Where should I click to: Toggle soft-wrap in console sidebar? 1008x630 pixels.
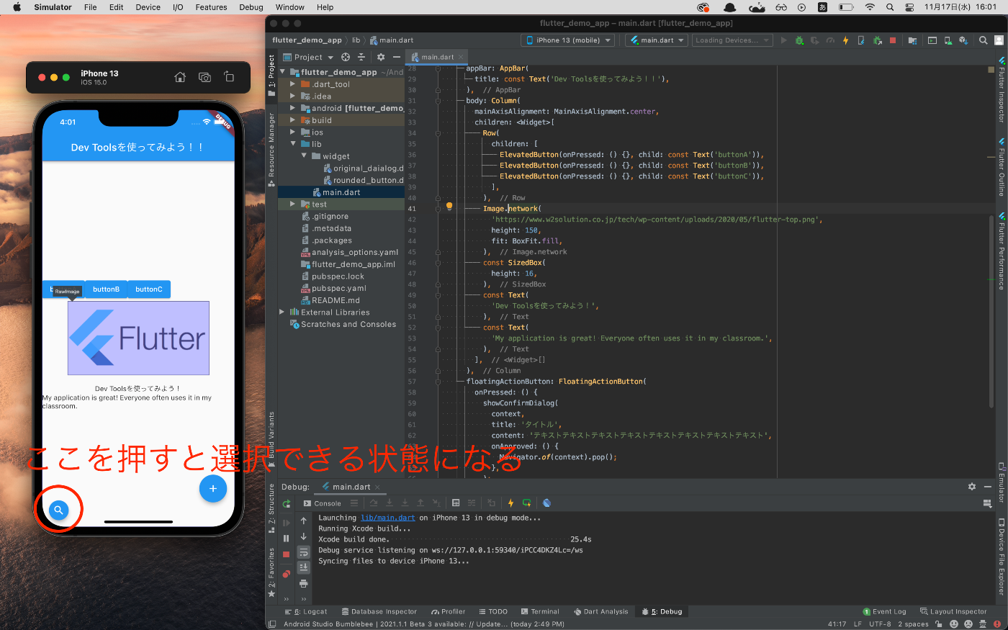[x=304, y=552]
